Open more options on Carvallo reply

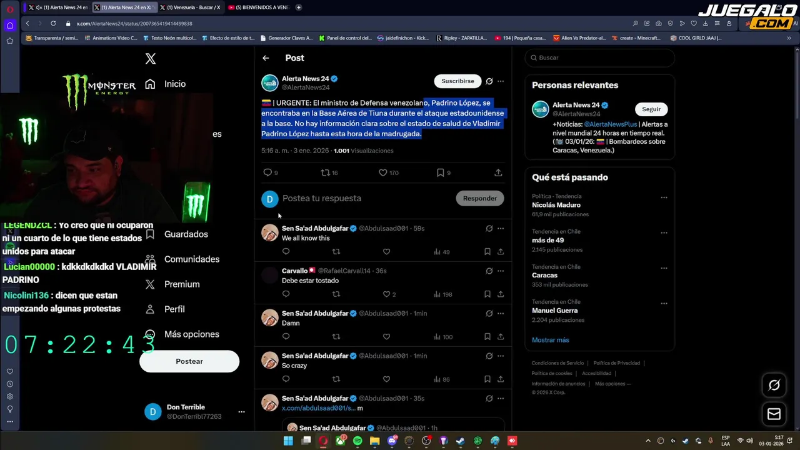[x=501, y=271]
